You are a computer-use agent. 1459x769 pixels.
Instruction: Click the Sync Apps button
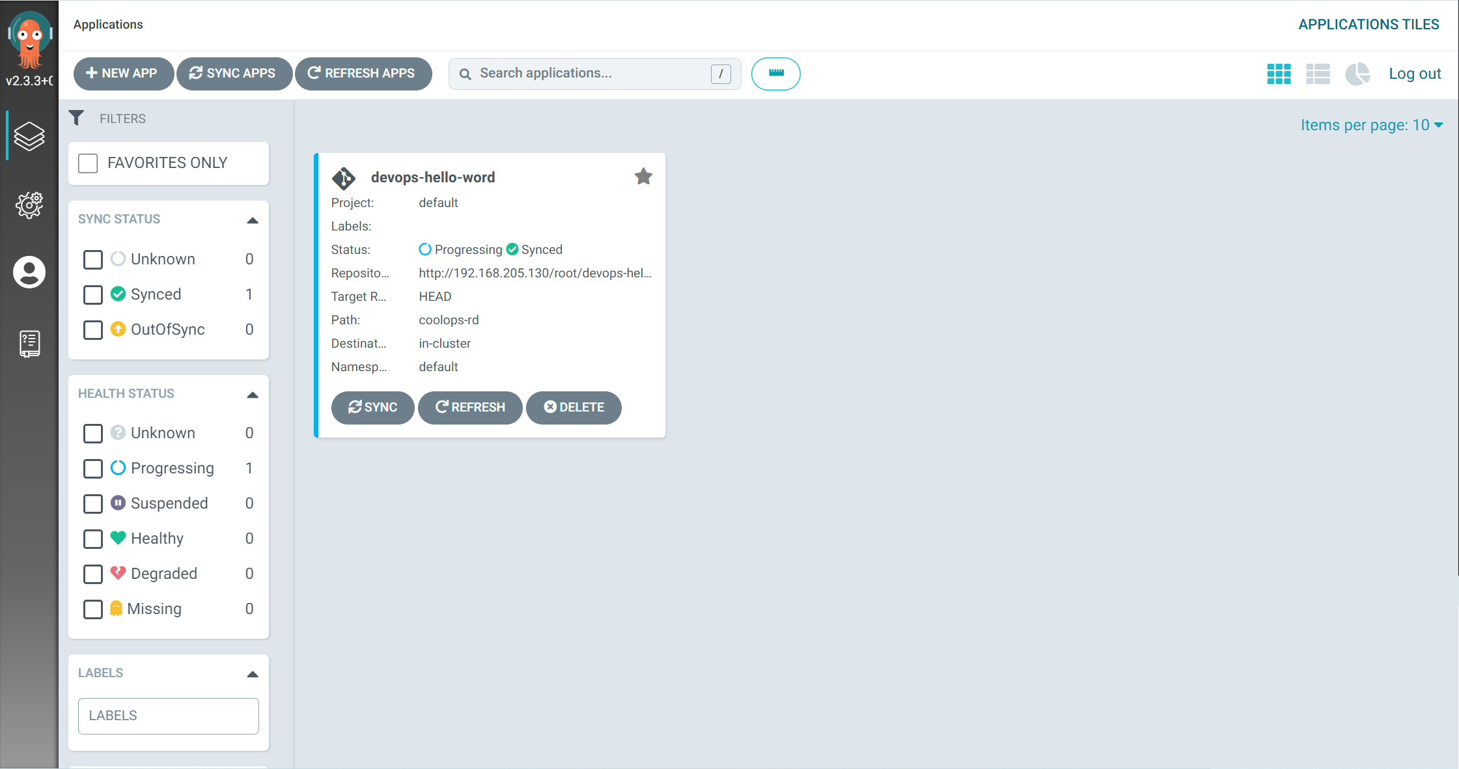tap(234, 74)
